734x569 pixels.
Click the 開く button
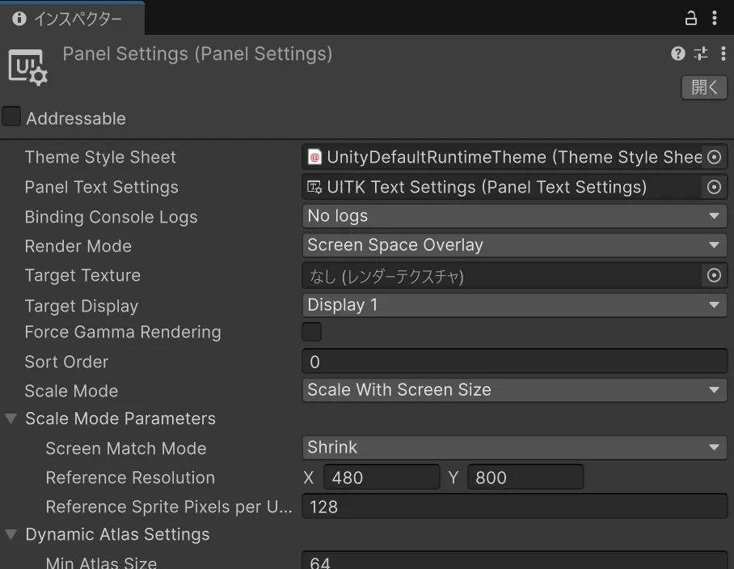click(704, 87)
